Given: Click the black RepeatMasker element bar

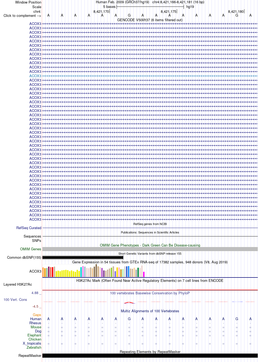Looking at the screenshot, I should tap(150, 355).
